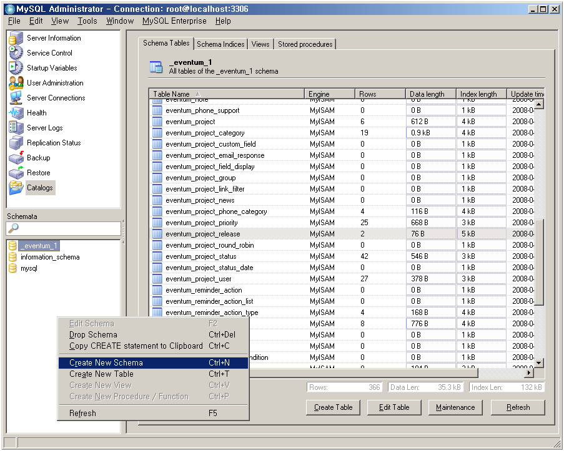This screenshot has height=451, width=564.
Task: Select the eventum_project_release table row
Action: coord(342,234)
